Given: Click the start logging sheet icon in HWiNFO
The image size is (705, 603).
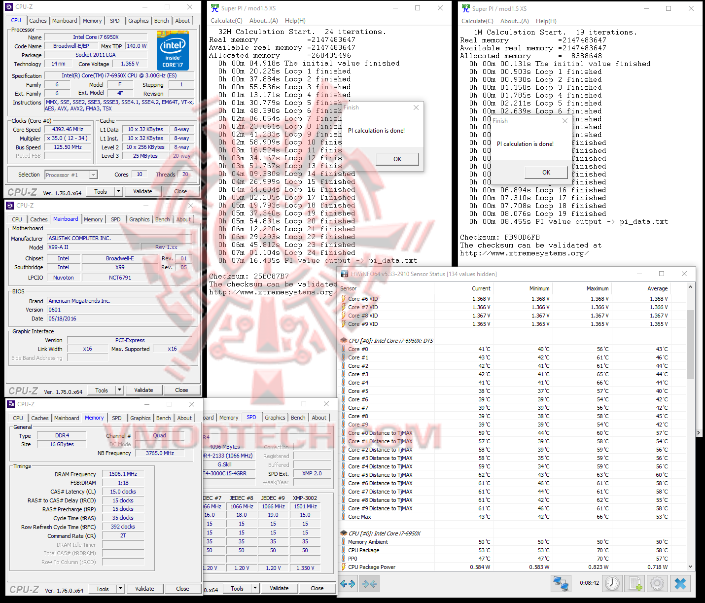Looking at the screenshot, I should 635,584.
